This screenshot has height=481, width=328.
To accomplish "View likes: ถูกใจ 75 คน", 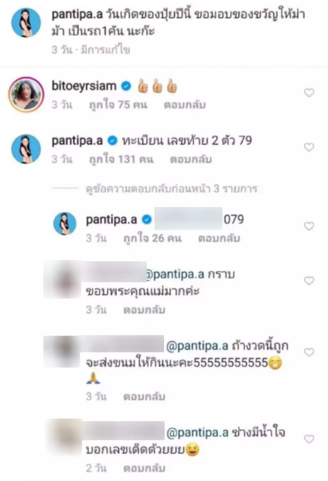I will pos(118,105).
